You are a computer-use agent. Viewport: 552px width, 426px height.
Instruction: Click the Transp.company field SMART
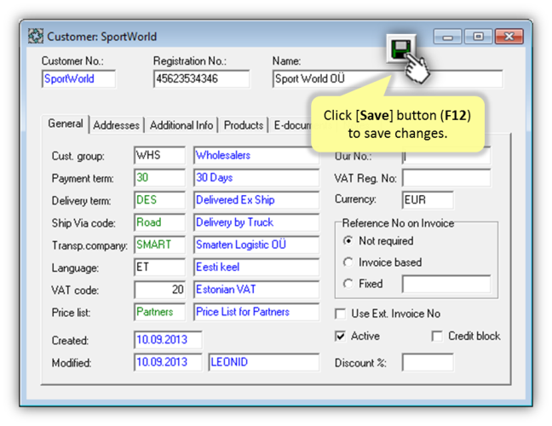pos(160,245)
